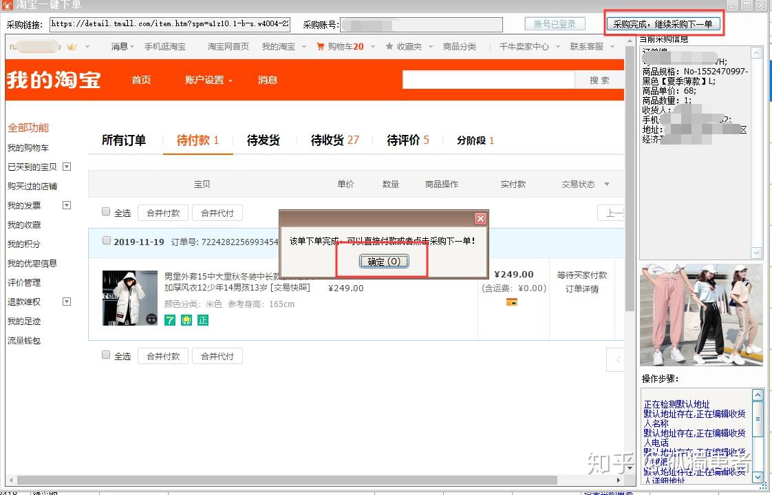Image resolution: width=772 pixels, height=495 pixels.
Task: Click the 淘宝一键下单 title bar logo
Action: [x=7, y=4]
